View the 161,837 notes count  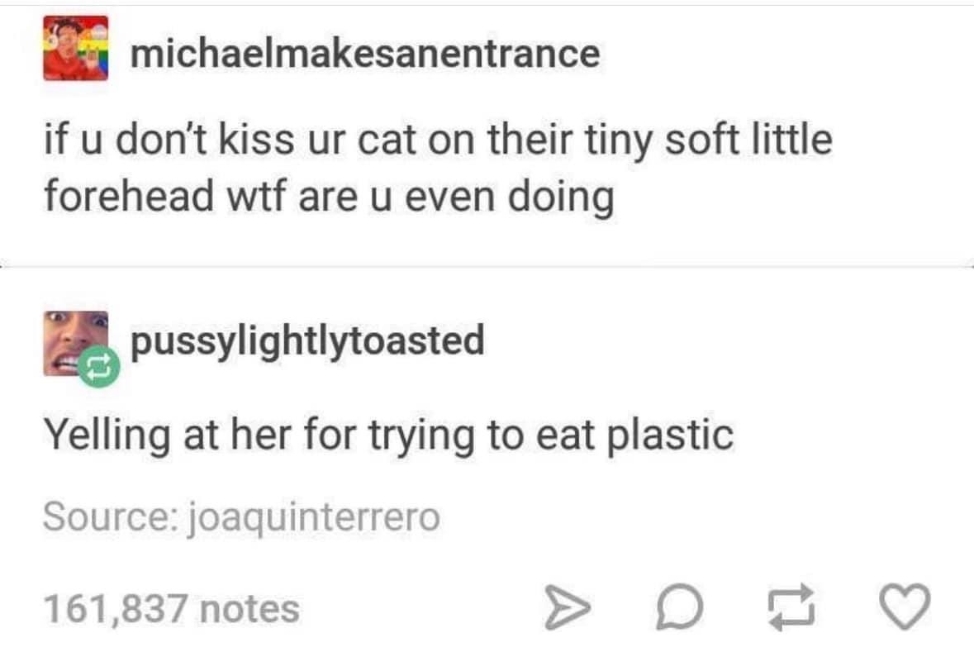point(172,608)
